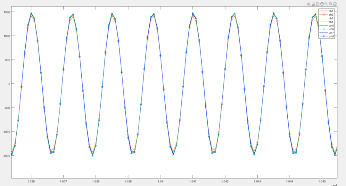Select ch3 text in the legend
This screenshot has width=346, height=186.
pos(331,18)
